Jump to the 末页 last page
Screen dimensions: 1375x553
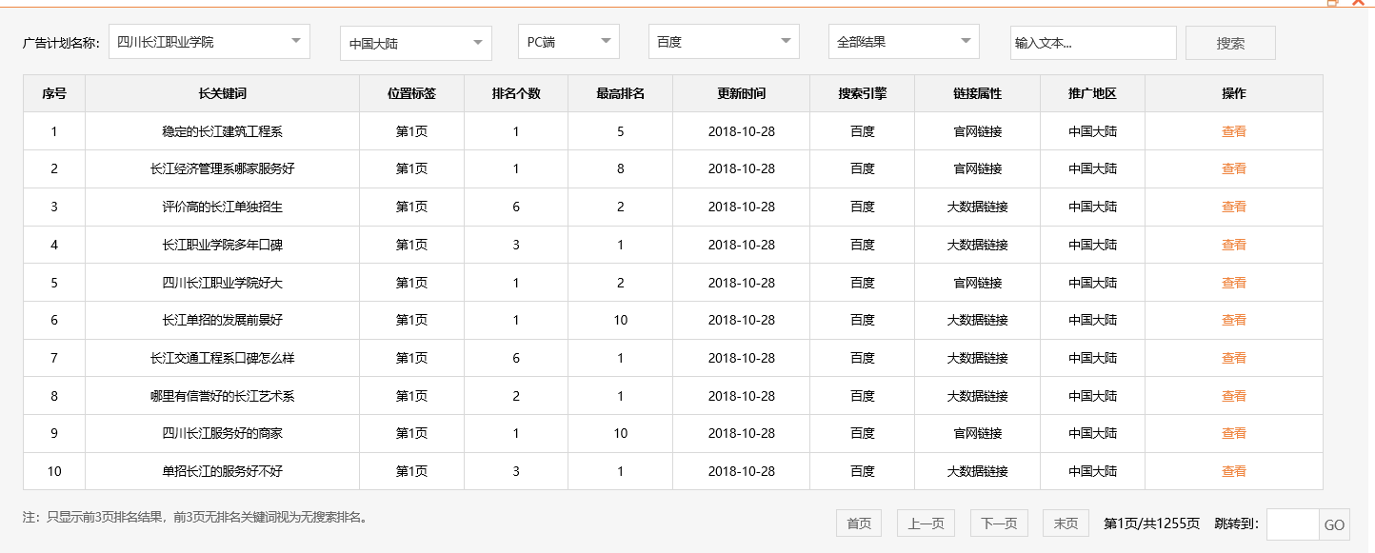coord(1065,523)
